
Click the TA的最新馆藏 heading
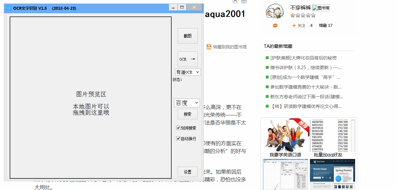[x=278, y=46]
